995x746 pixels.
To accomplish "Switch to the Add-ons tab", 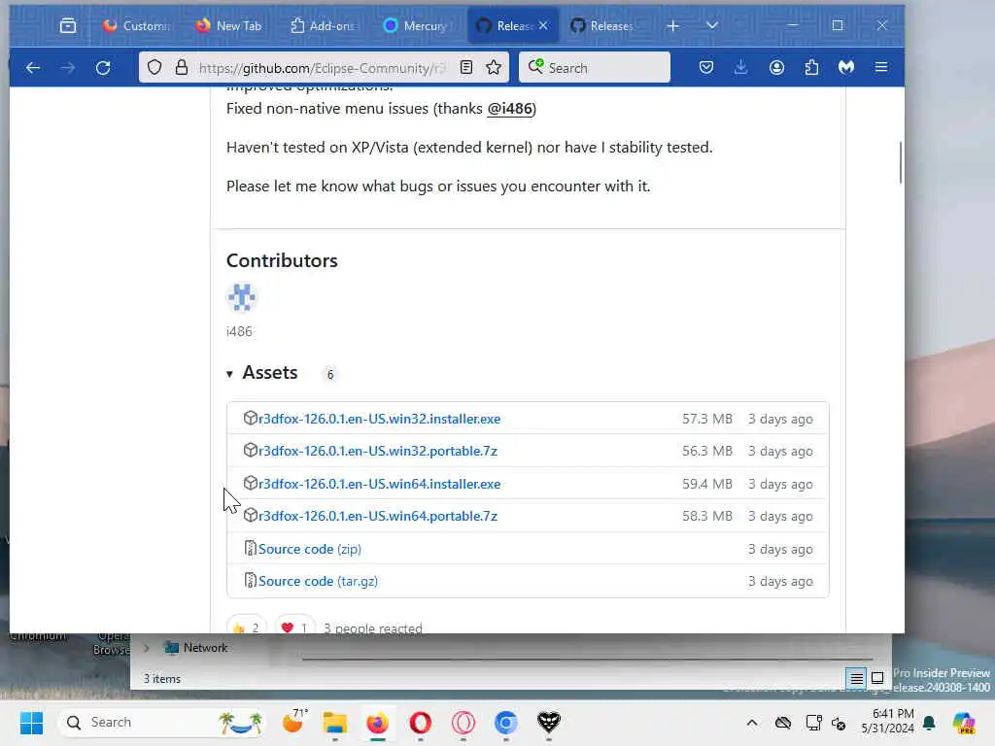I will 323,25.
